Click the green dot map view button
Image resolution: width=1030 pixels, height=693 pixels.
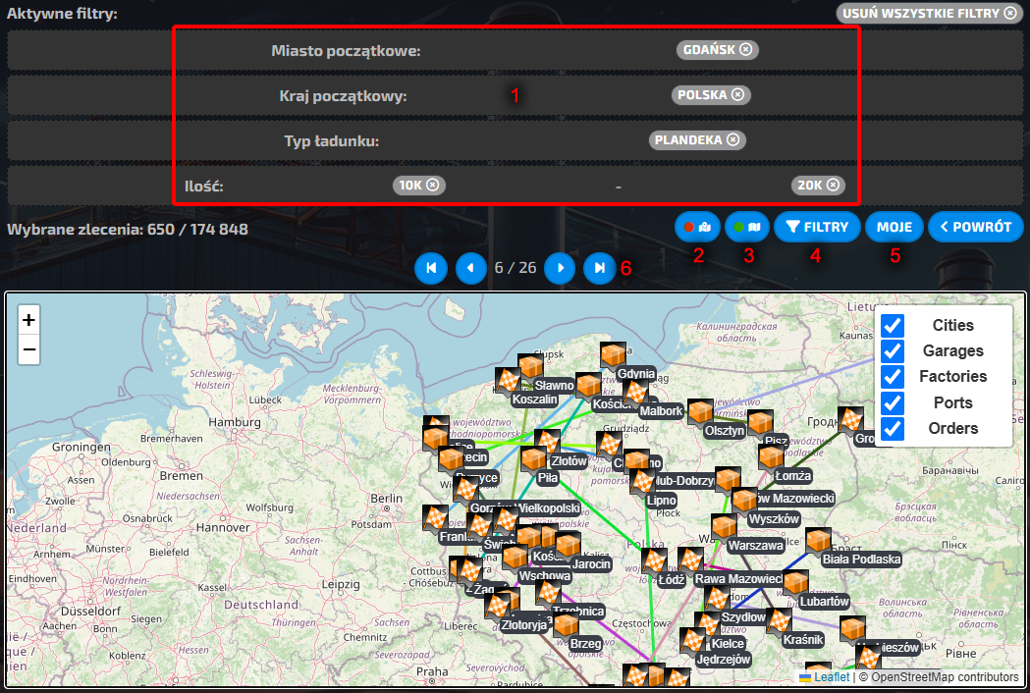pyautogui.click(x=747, y=227)
